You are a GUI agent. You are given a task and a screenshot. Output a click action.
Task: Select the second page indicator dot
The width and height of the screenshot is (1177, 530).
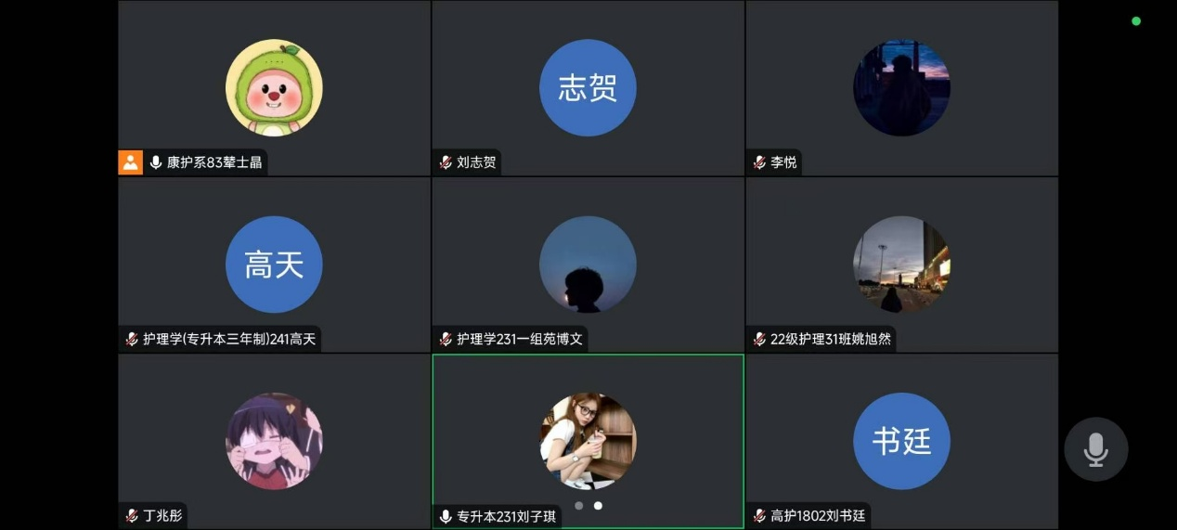598,506
